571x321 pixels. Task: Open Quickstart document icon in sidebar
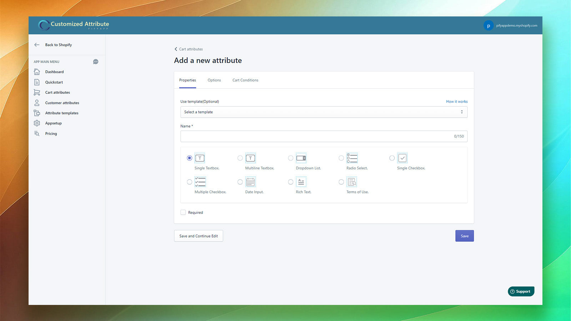37,82
